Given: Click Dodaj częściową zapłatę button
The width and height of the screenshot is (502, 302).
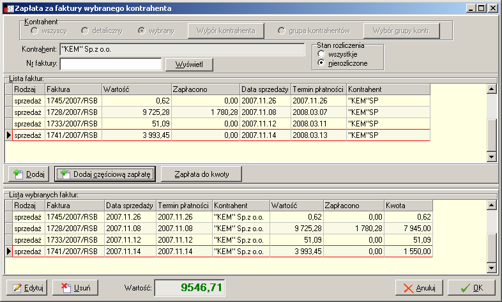Looking at the screenshot, I should click(105, 174).
